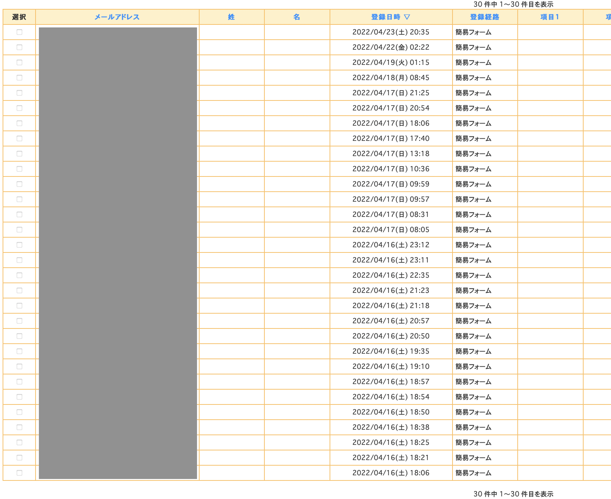Screen dimensions: 611x499
Task: Click the 選択 column header cell
Action: point(19,17)
